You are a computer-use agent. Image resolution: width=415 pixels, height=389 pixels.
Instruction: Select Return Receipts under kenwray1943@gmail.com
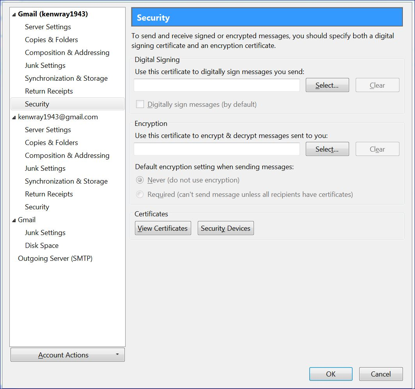click(49, 194)
